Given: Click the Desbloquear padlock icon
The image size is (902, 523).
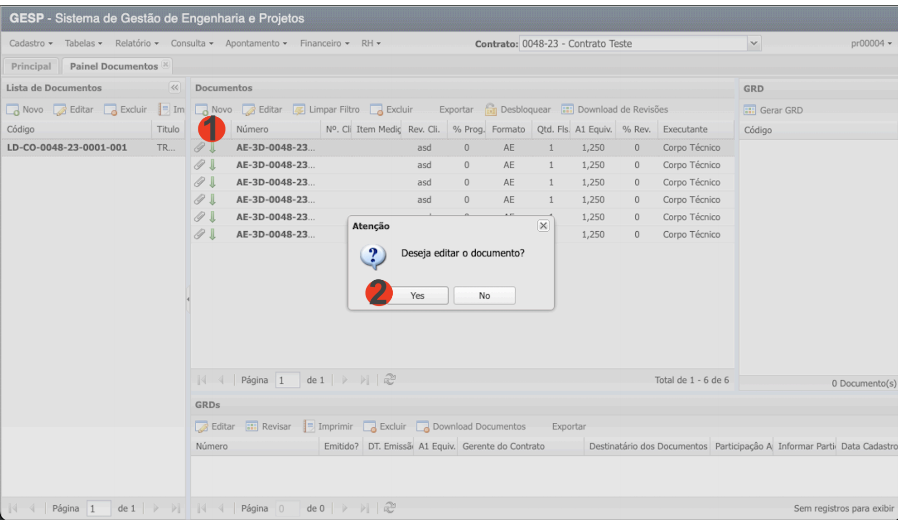Looking at the screenshot, I should click(x=490, y=109).
